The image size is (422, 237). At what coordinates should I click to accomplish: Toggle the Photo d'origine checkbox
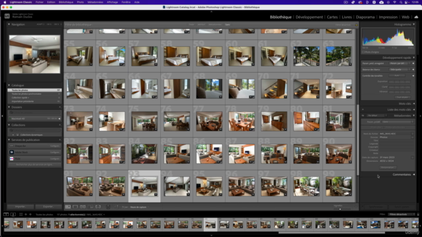pyautogui.click(x=363, y=52)
